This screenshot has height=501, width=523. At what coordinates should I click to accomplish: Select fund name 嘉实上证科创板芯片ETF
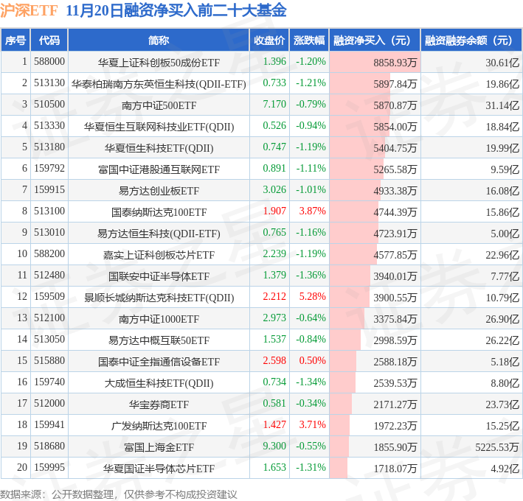pos(159,255)
